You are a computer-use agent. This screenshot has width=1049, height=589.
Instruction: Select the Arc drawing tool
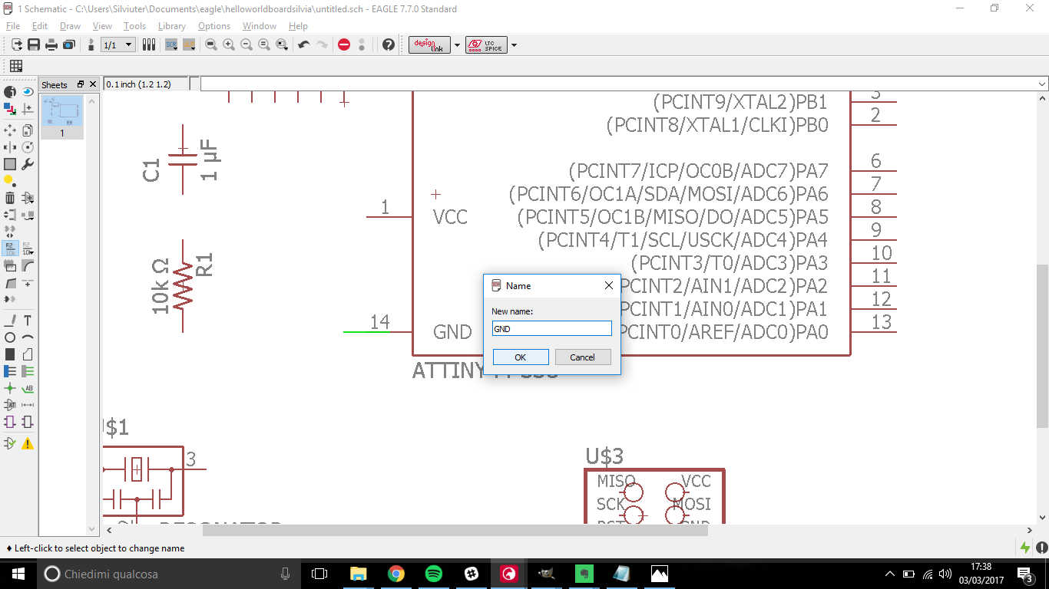tap(28, 337)
